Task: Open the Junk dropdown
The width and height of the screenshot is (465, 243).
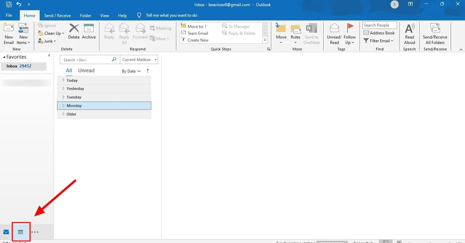Action: pos(47,41)
